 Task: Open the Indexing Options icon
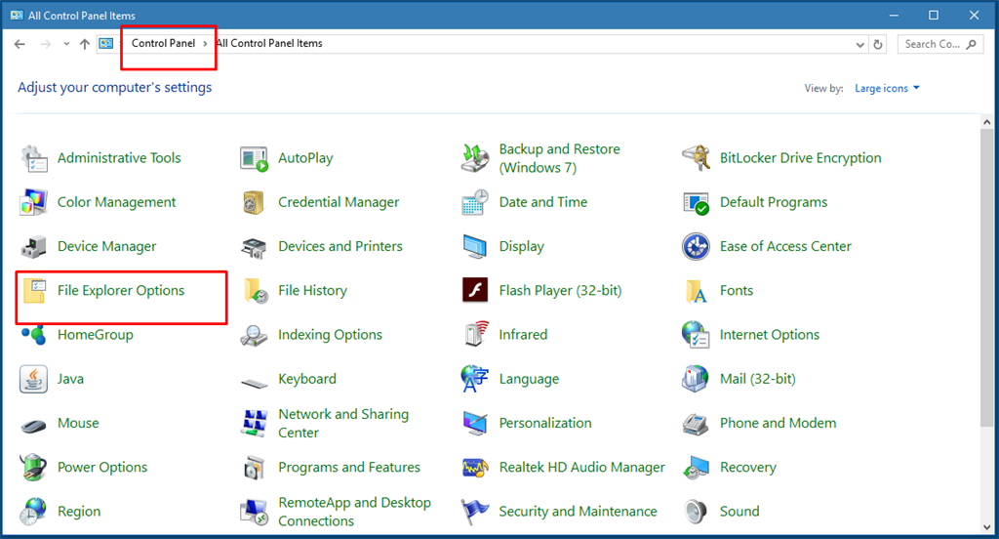pyautogui.click(x=255, y=335)
